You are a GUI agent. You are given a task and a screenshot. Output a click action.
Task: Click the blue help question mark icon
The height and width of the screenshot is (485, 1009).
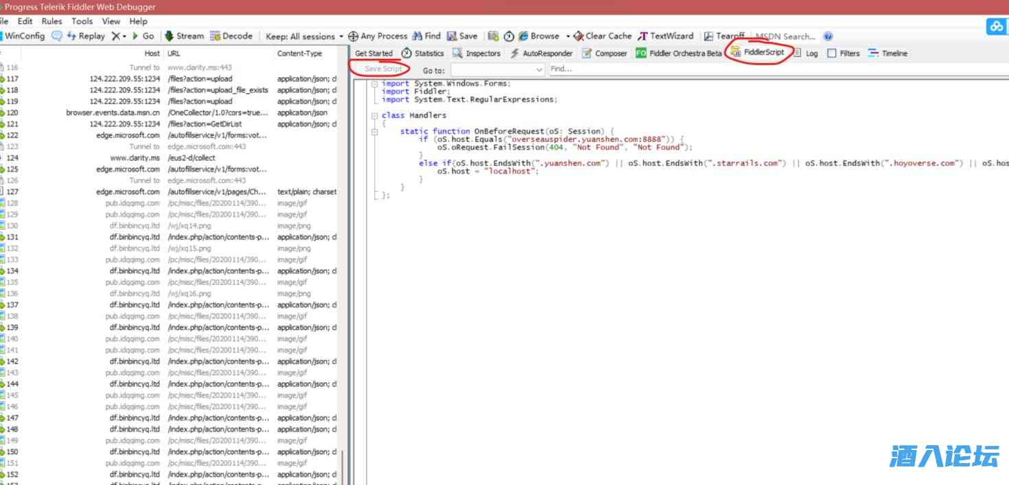pos(828,37)
